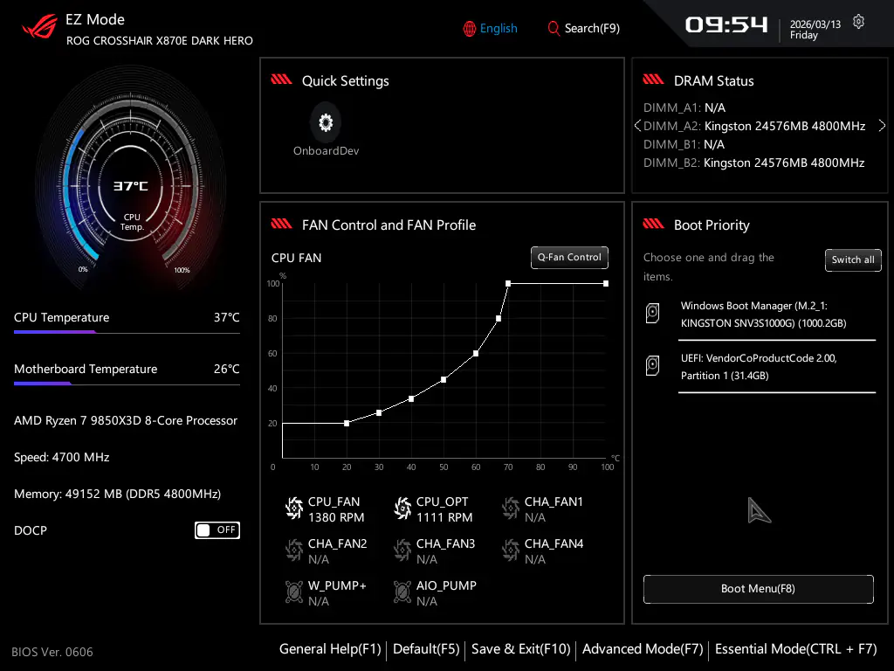The width and height of the screenshot is (894, 671).
Task: Click the fan curve point at 50°C
Action: [444, 379]
